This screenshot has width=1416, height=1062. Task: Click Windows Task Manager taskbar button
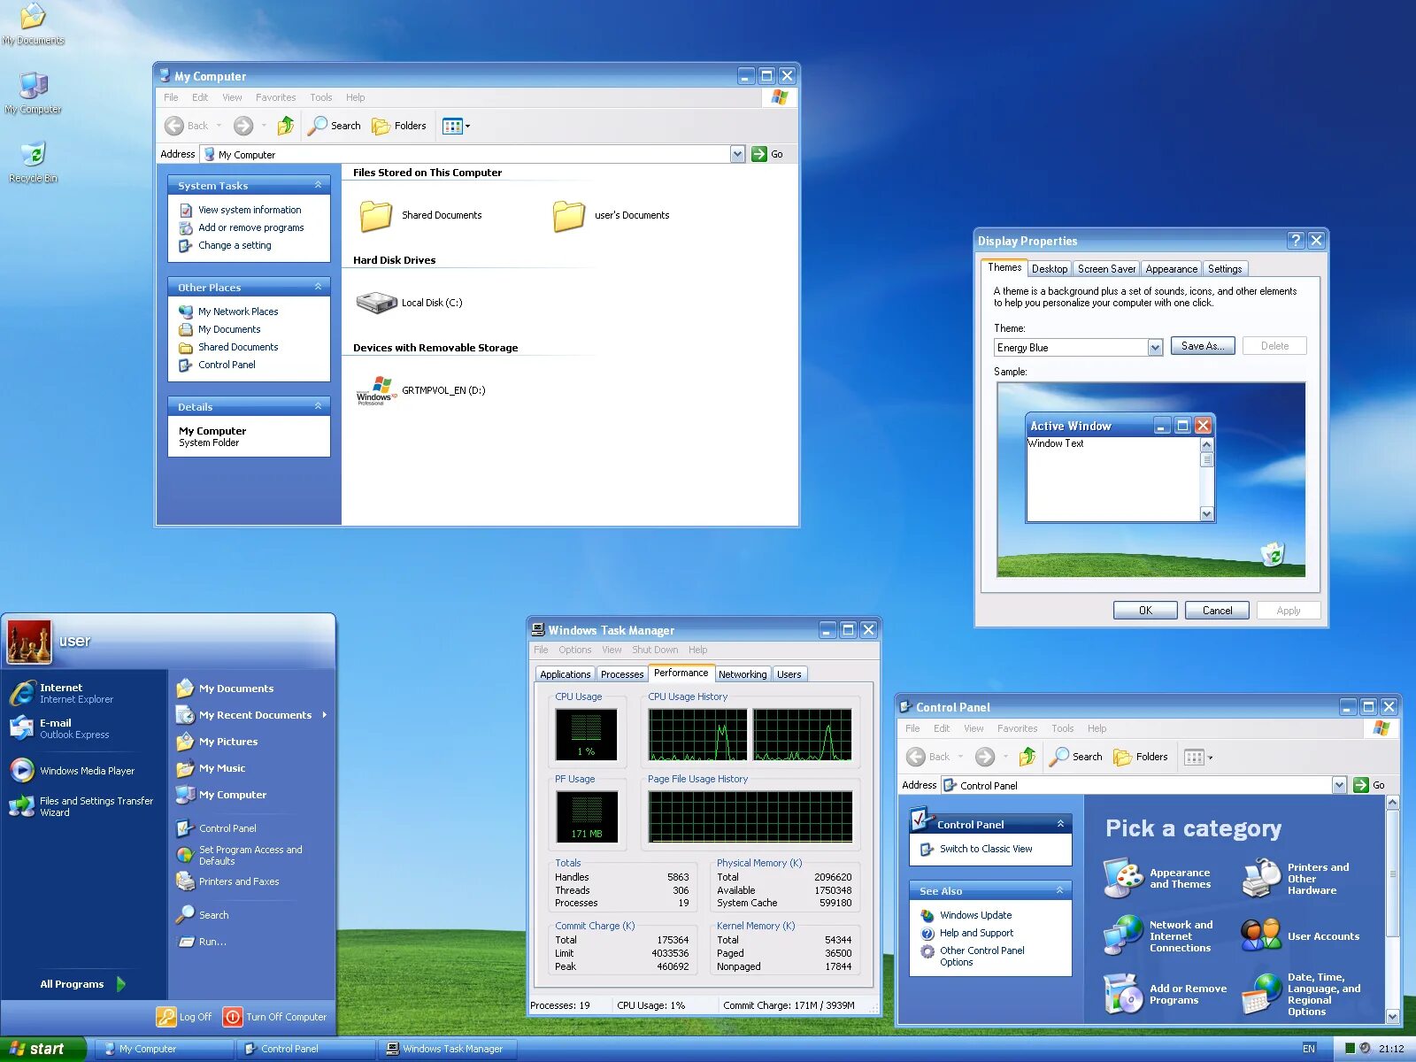447,1049
